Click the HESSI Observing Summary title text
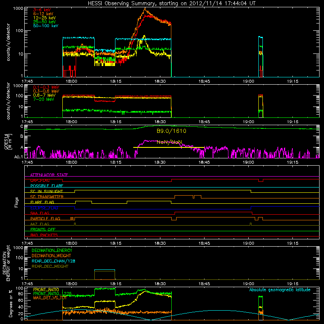This screenshot has height=324, width=324. [171, 4]
